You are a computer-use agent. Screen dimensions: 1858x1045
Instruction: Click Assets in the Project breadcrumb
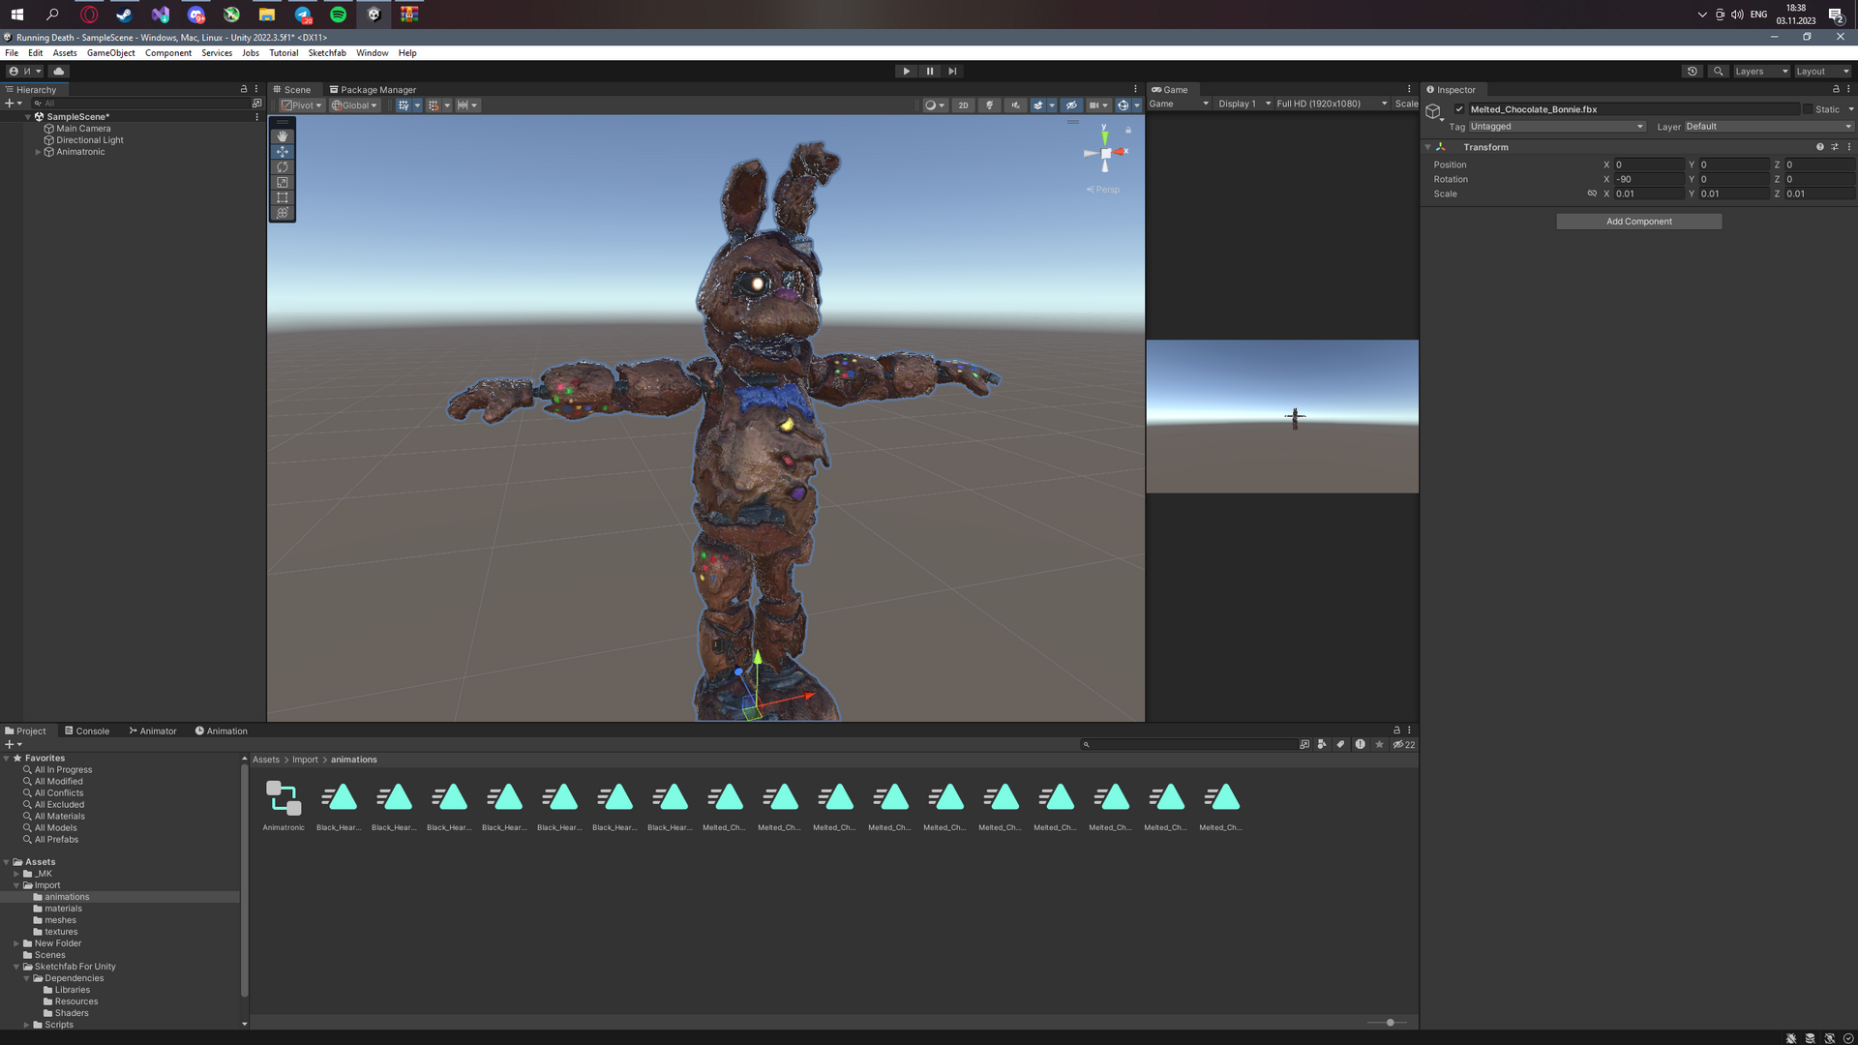(x=266, y=760)
